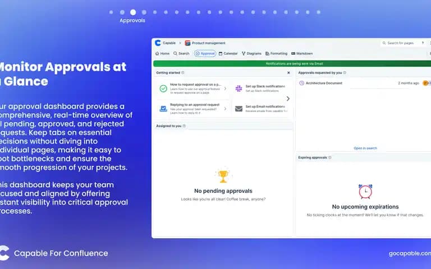This screenshot has width=431, height=269.
Task: Open the Replying to an approval request card
Action: (x=193, y=109)
